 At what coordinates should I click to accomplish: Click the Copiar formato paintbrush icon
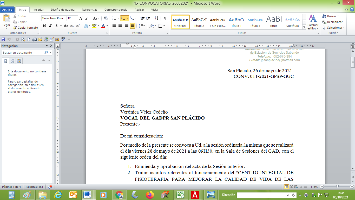point(15,28)
